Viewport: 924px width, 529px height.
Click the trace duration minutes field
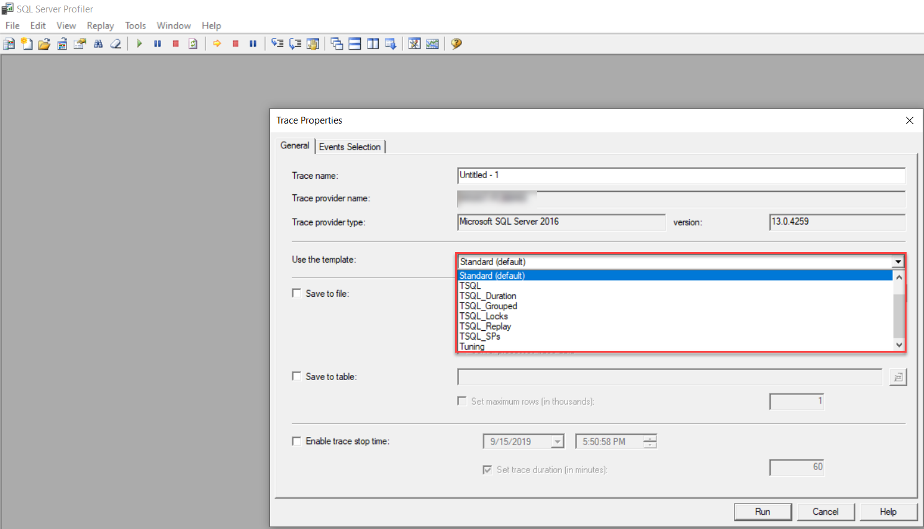pos(797,467)
